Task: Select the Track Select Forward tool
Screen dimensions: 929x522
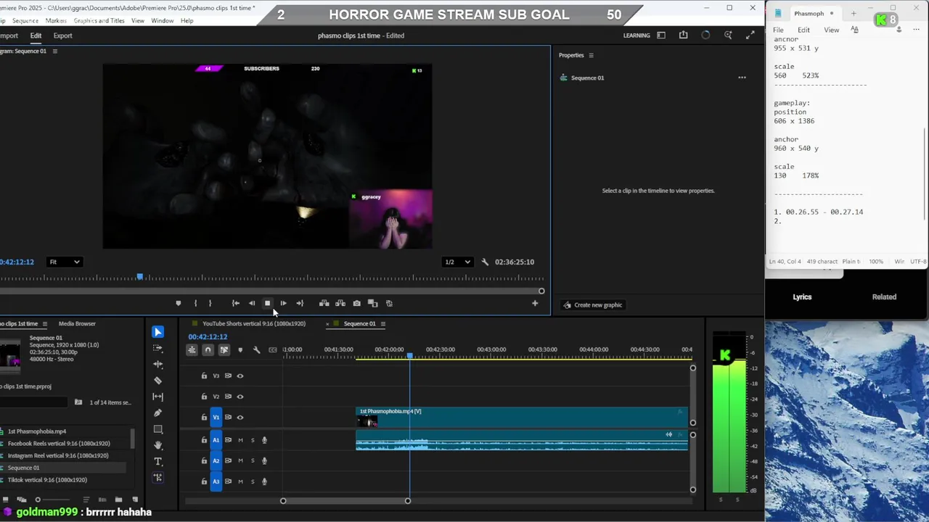Action: click(157, 348)
